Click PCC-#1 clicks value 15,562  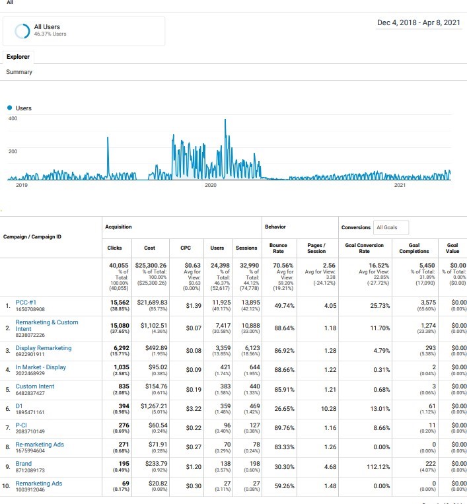(x=120, y=302)
